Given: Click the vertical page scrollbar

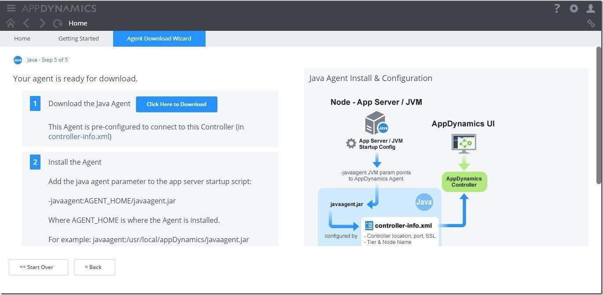Looking at the screenshot, I should pyautogui.click(x=599, y=114).
